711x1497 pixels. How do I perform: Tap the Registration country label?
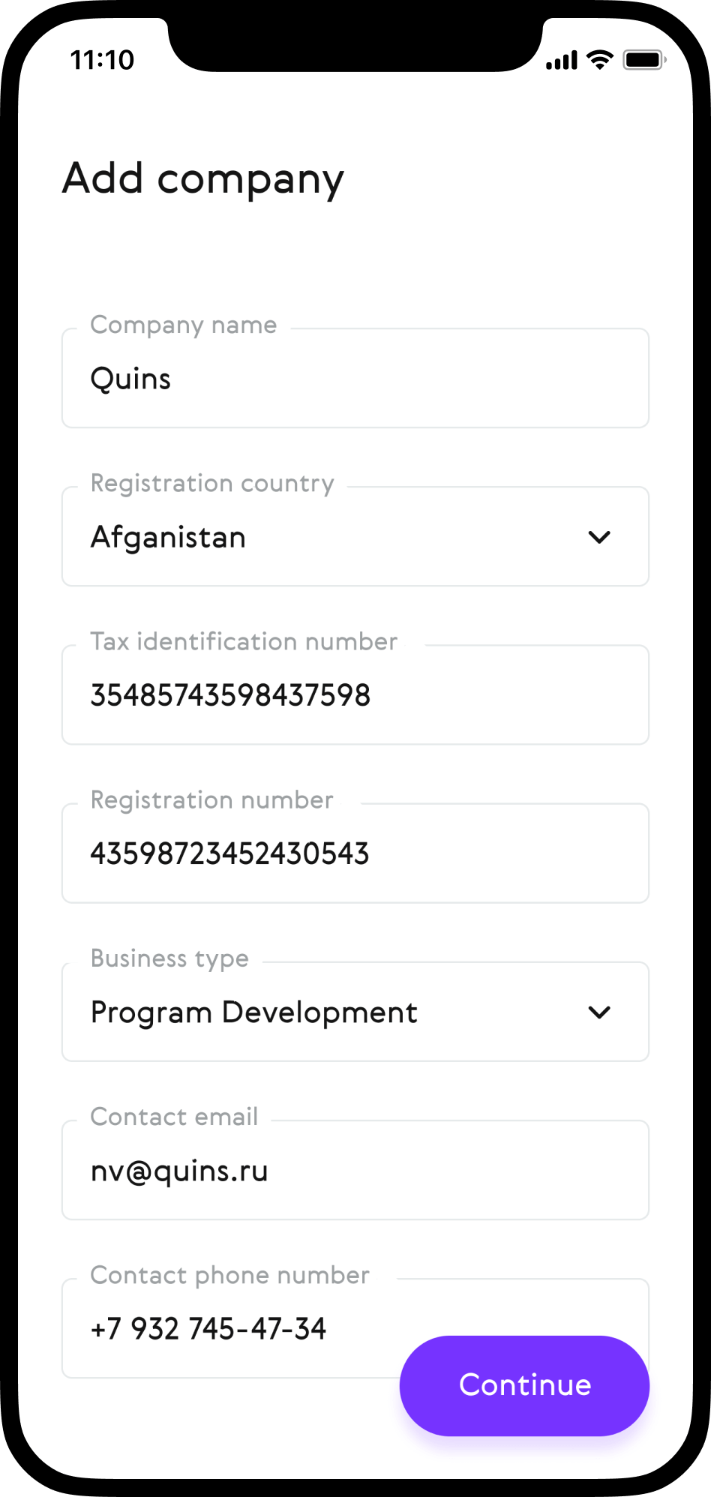click(212, 483)
